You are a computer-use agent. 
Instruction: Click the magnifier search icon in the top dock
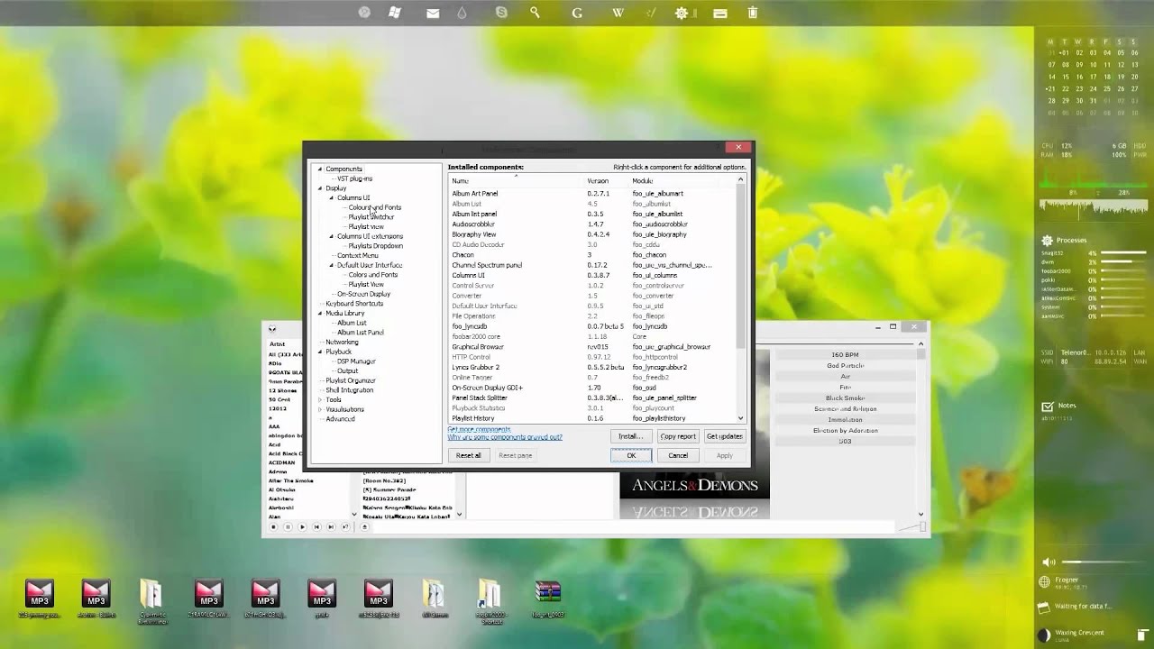pos(535,13)
